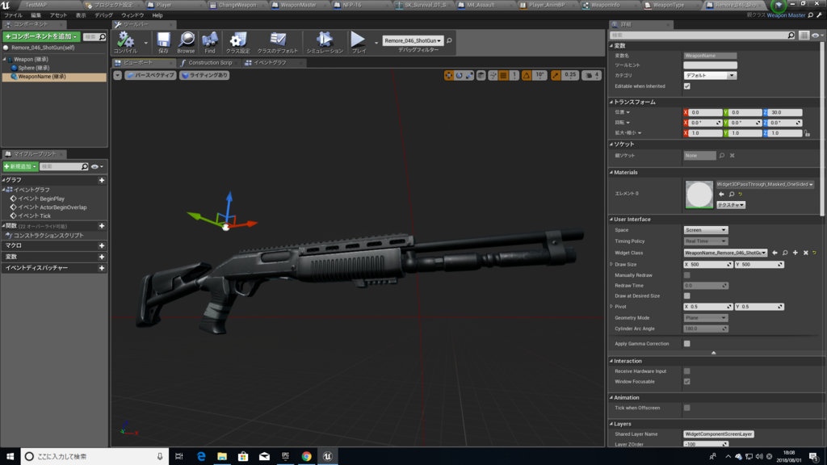Viewport: 827px width, 465px height.
Task: Select the scale gizmo mode icon
Action: tap(469, 75)
